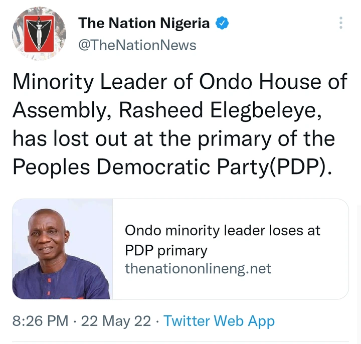
Task: Click The Nation Nigeria display name
Action: (x=144, y=23)
